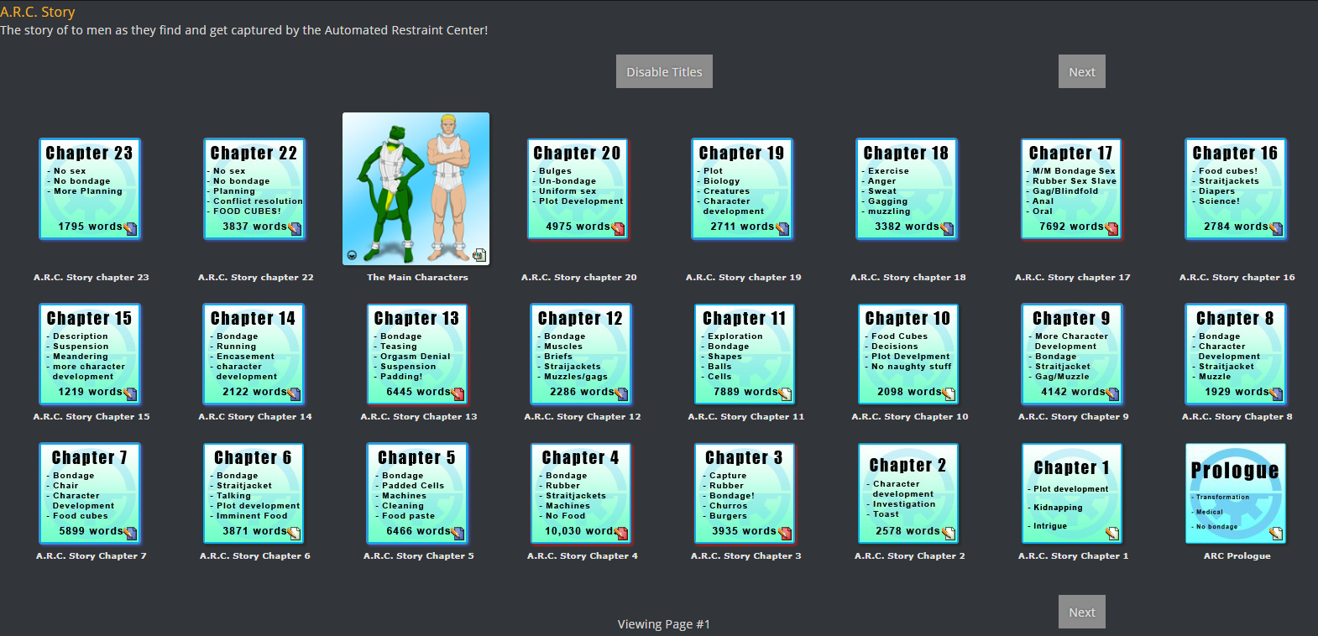Click the round badge icon on Main Characters image
Screen dimensions: 1318x636
click(352, 255)
